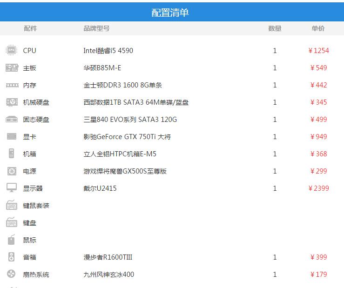Select the 固态硬盘 category label
The width and height of the screenshot is (344, 288).
click(x=36, y=120)
